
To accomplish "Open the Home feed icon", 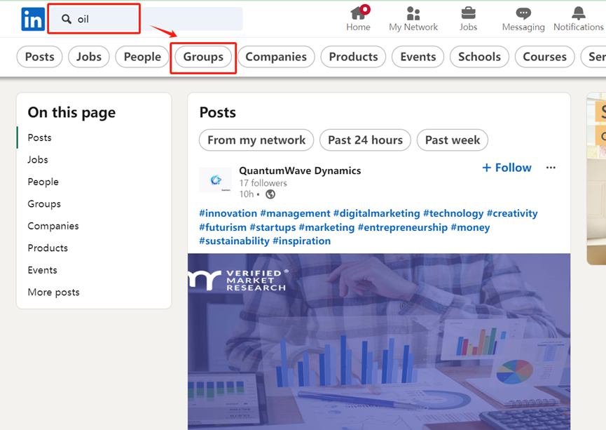I will [x=359, y=13].
